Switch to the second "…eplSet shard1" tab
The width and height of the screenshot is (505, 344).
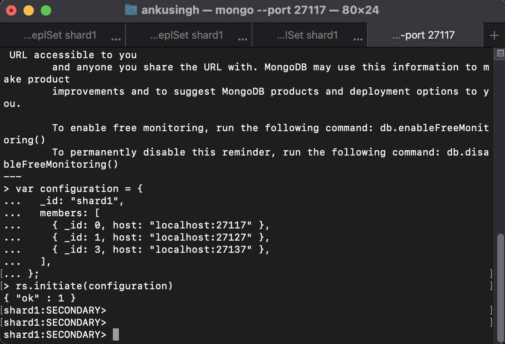coord(187,35)
